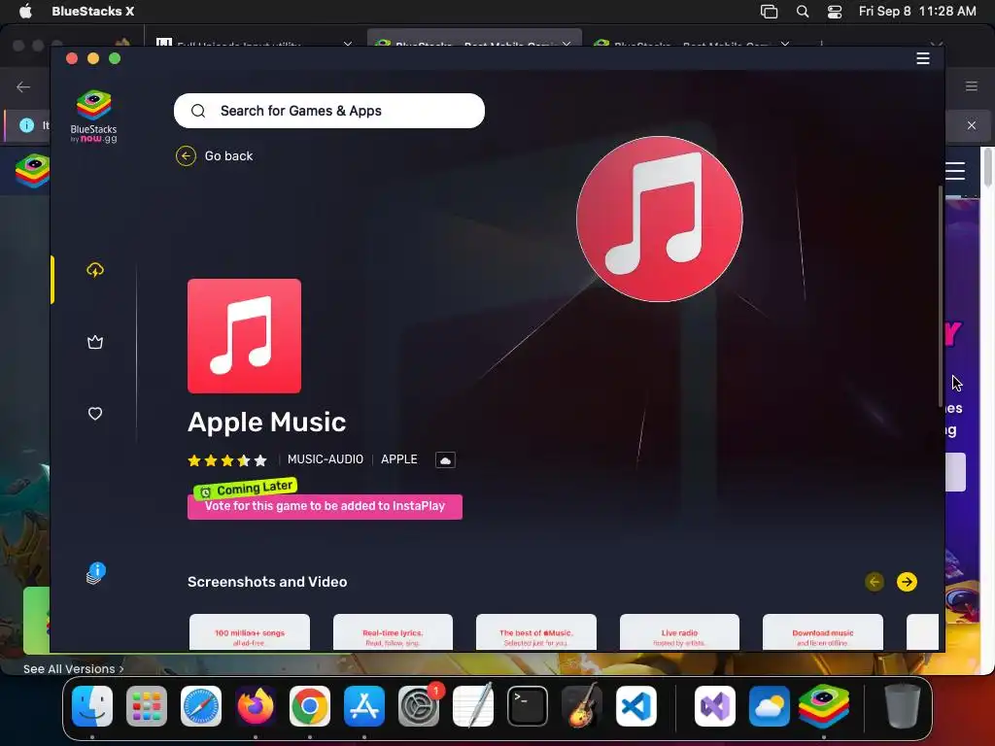Screen dimensions: 995x746
Task: Open the Apple menu in menu bar
Action: (x=25, y=11)
